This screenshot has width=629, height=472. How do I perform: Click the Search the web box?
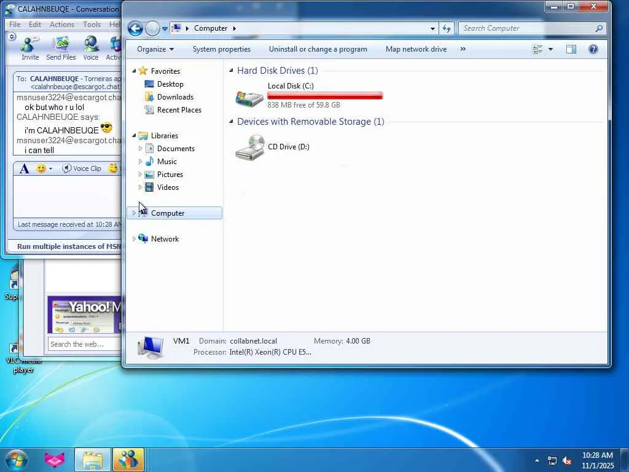pyautogui.click(x=85, y=344)
